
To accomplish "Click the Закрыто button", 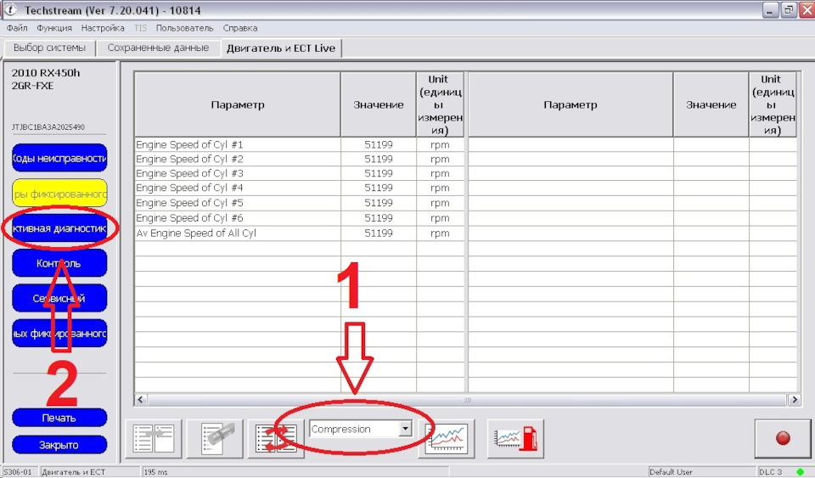I will [x=59, y=445].
